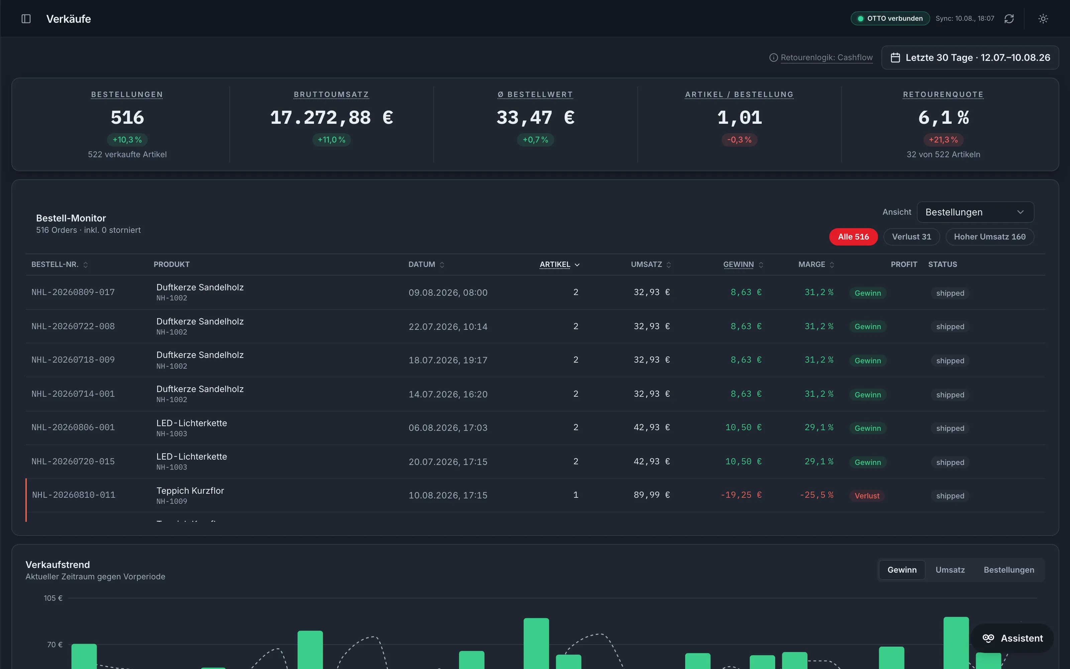Select the Alle 516 filter chip
The height and width of the screenshot is (669, 1070).
tap(853, 237)
